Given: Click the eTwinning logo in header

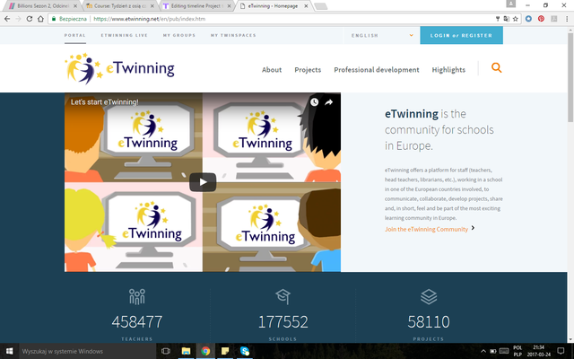Looking at the screenshot, I should point(119,68).
